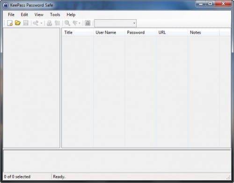Open the View menu
This screenshot has width=234, height=183.
coord(39,15)
